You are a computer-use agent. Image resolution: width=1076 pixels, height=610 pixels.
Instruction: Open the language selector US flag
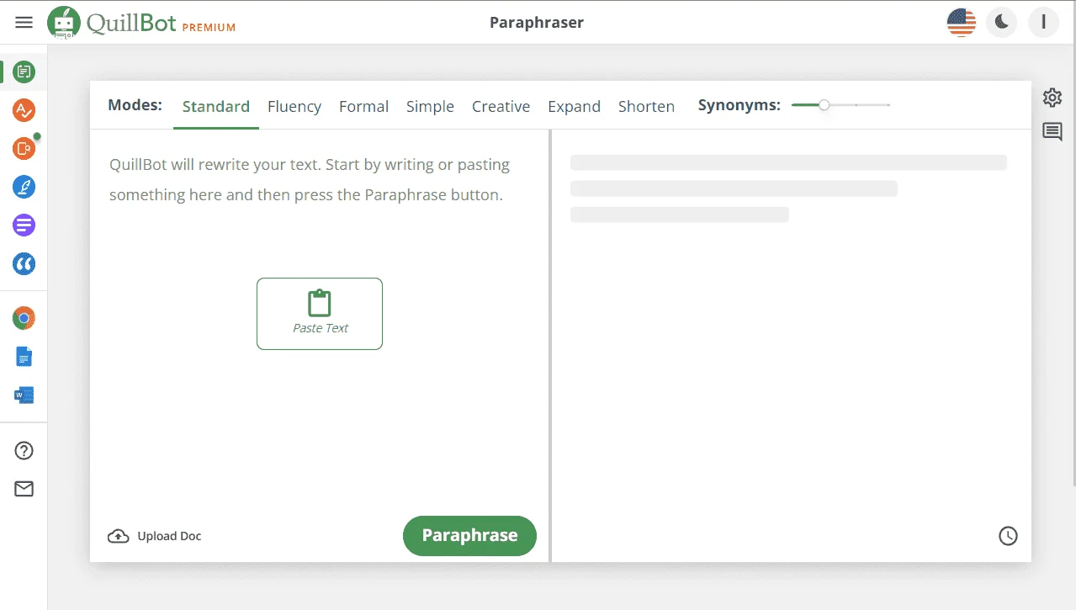[961, 23]
